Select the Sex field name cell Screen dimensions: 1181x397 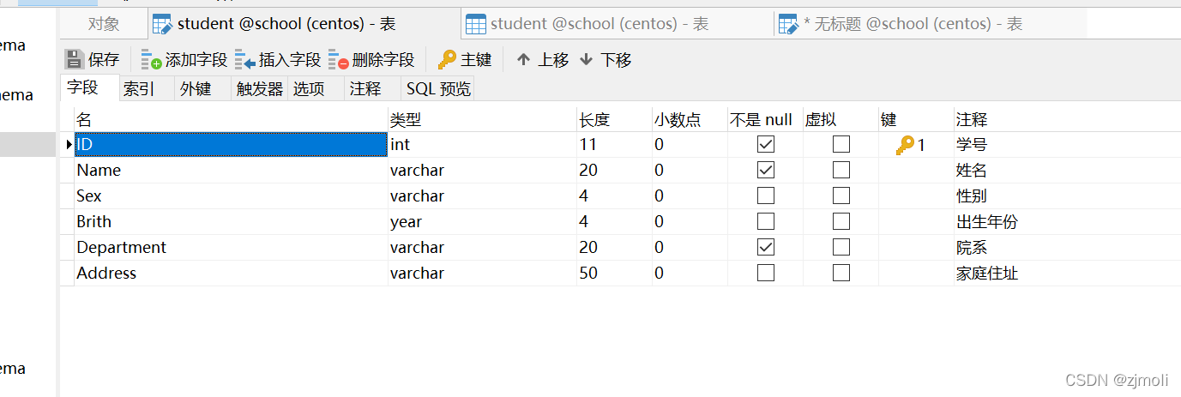231,196
